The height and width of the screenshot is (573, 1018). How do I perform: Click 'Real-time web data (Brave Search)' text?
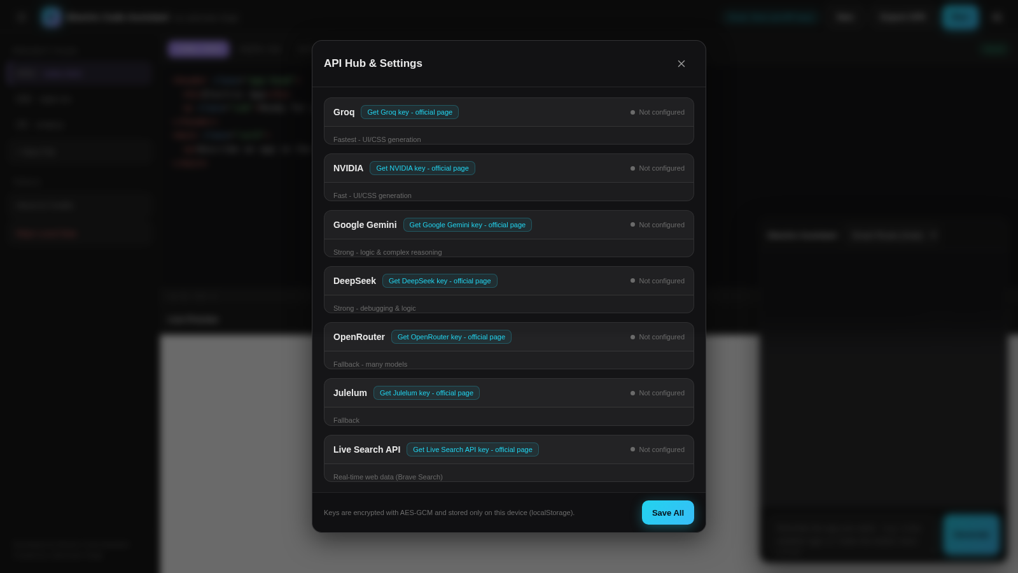(388, 477)
